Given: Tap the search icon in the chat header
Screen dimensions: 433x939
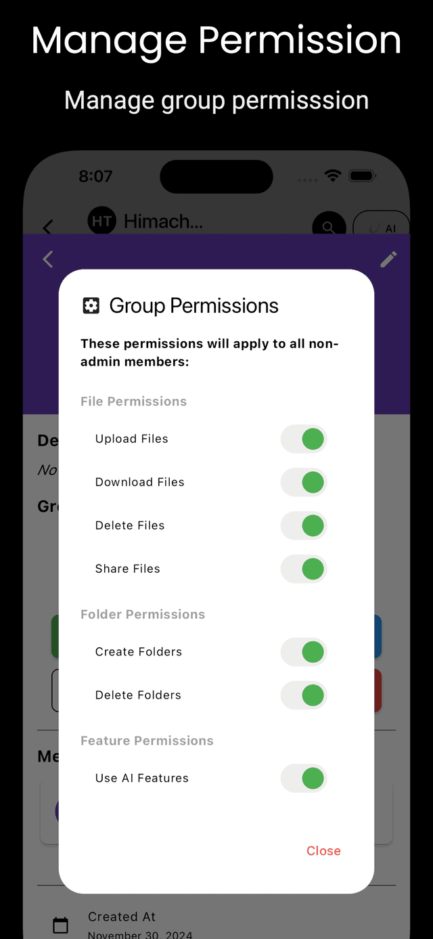Looking at the screenshot, I should pos(329,226).
